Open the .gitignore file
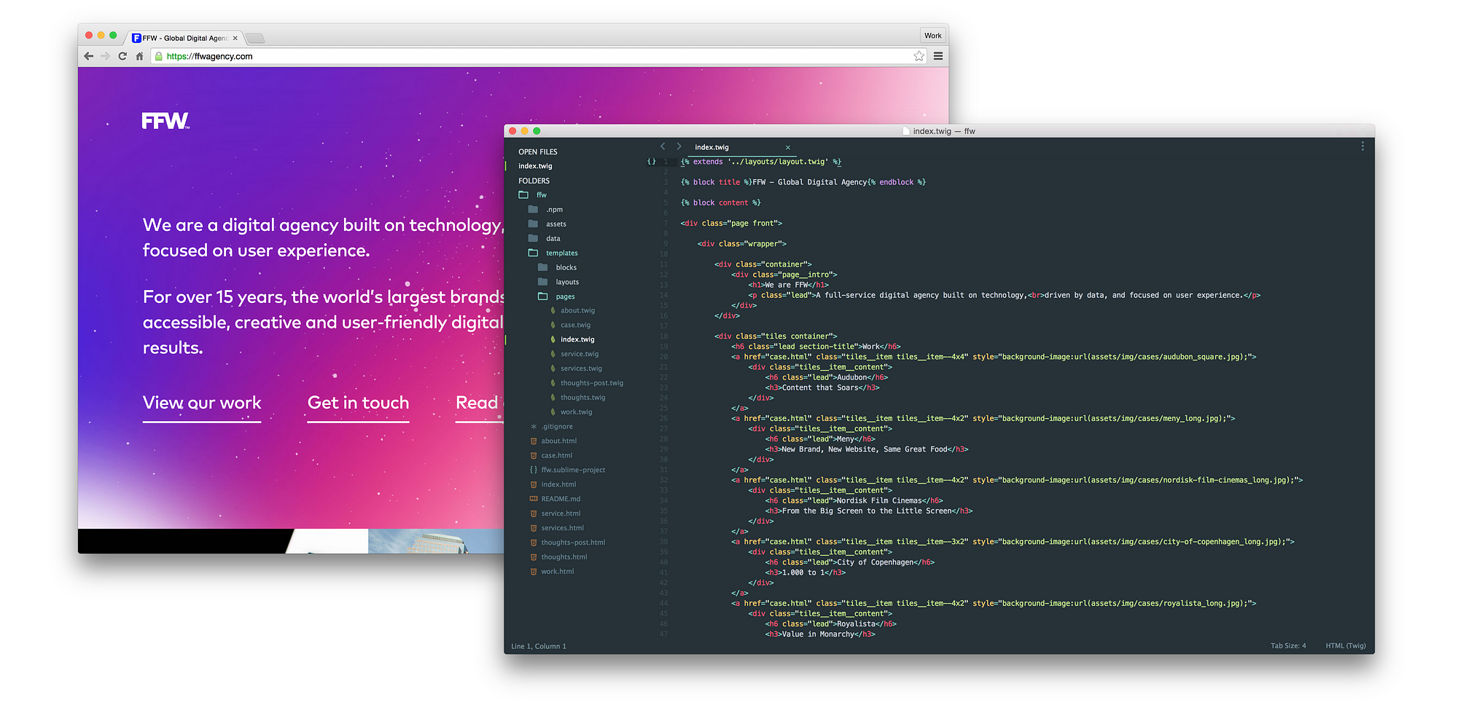Image resolution: width=1458 pixels, height=708 pixels. coord(557,427)
